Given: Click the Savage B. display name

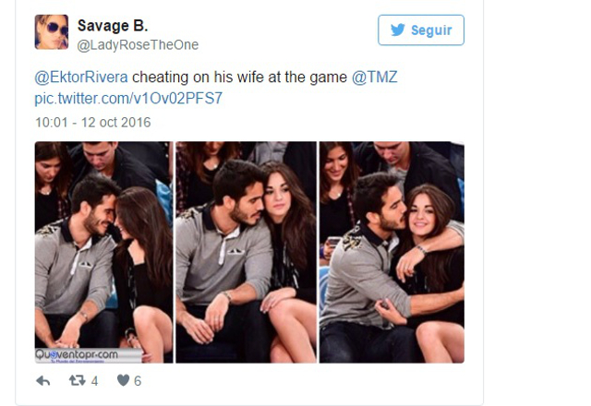Looking at the screenshot, I should pyautogui.click(x=113, y=26).
